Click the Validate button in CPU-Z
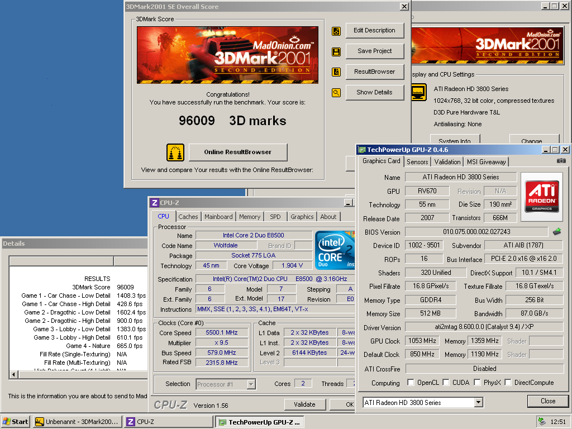 coord(304,404)
